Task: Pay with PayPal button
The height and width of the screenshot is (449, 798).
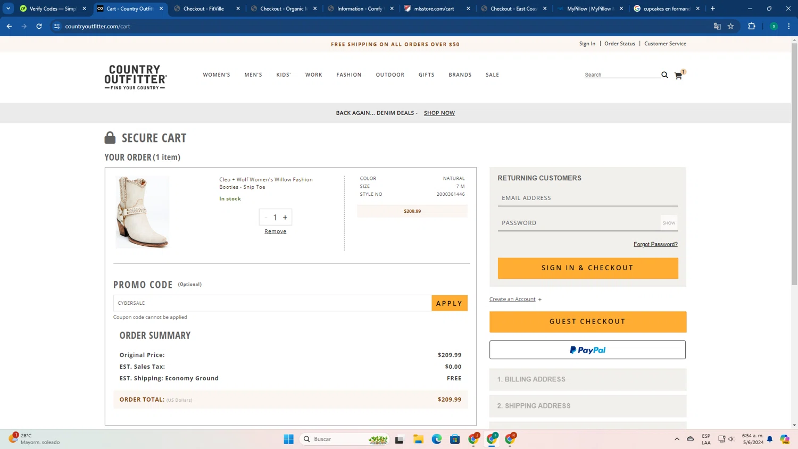Action: (588, 350)
